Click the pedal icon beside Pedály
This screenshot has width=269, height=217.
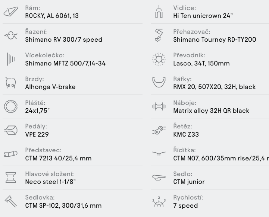pyautogui.click(x=11, y=130)
